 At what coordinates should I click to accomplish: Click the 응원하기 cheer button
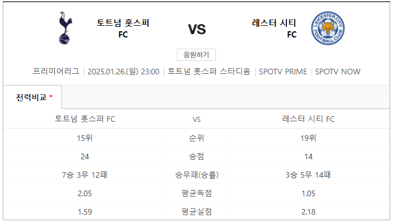[x=196, y=55]
